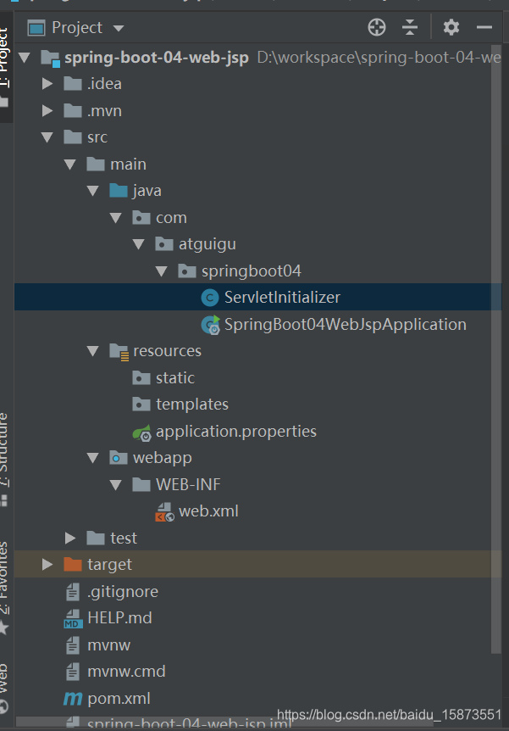
Task: Open the Project panel settings gear
Action: [x=451, y=27]
